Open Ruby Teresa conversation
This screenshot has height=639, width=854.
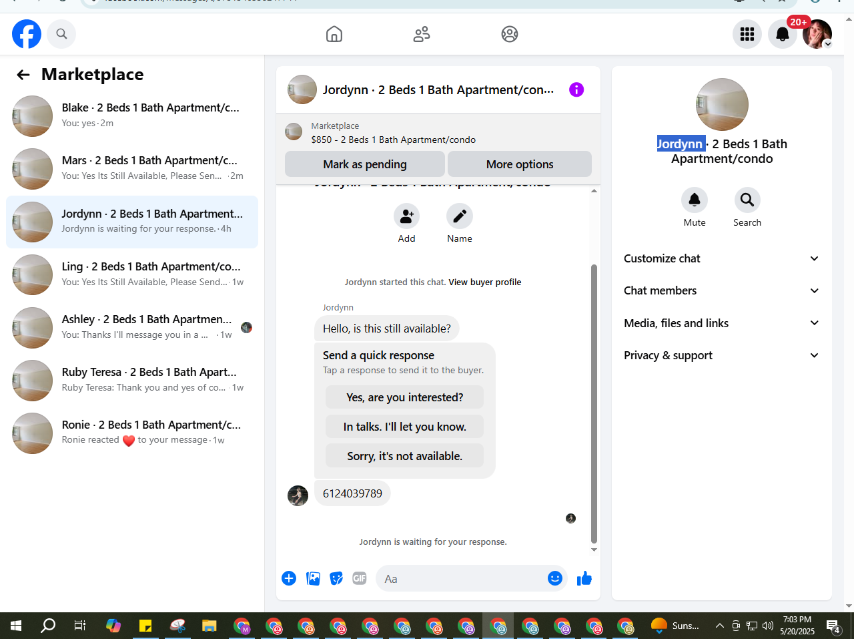pos(132,380)
